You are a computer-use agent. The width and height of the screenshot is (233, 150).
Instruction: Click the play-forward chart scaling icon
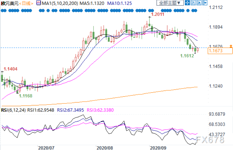199,3
